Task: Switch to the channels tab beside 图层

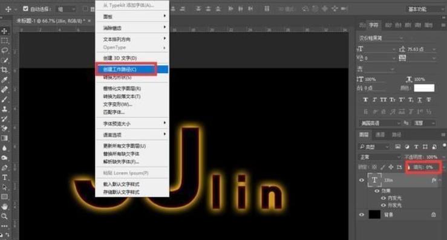Action: coord(380,135)
